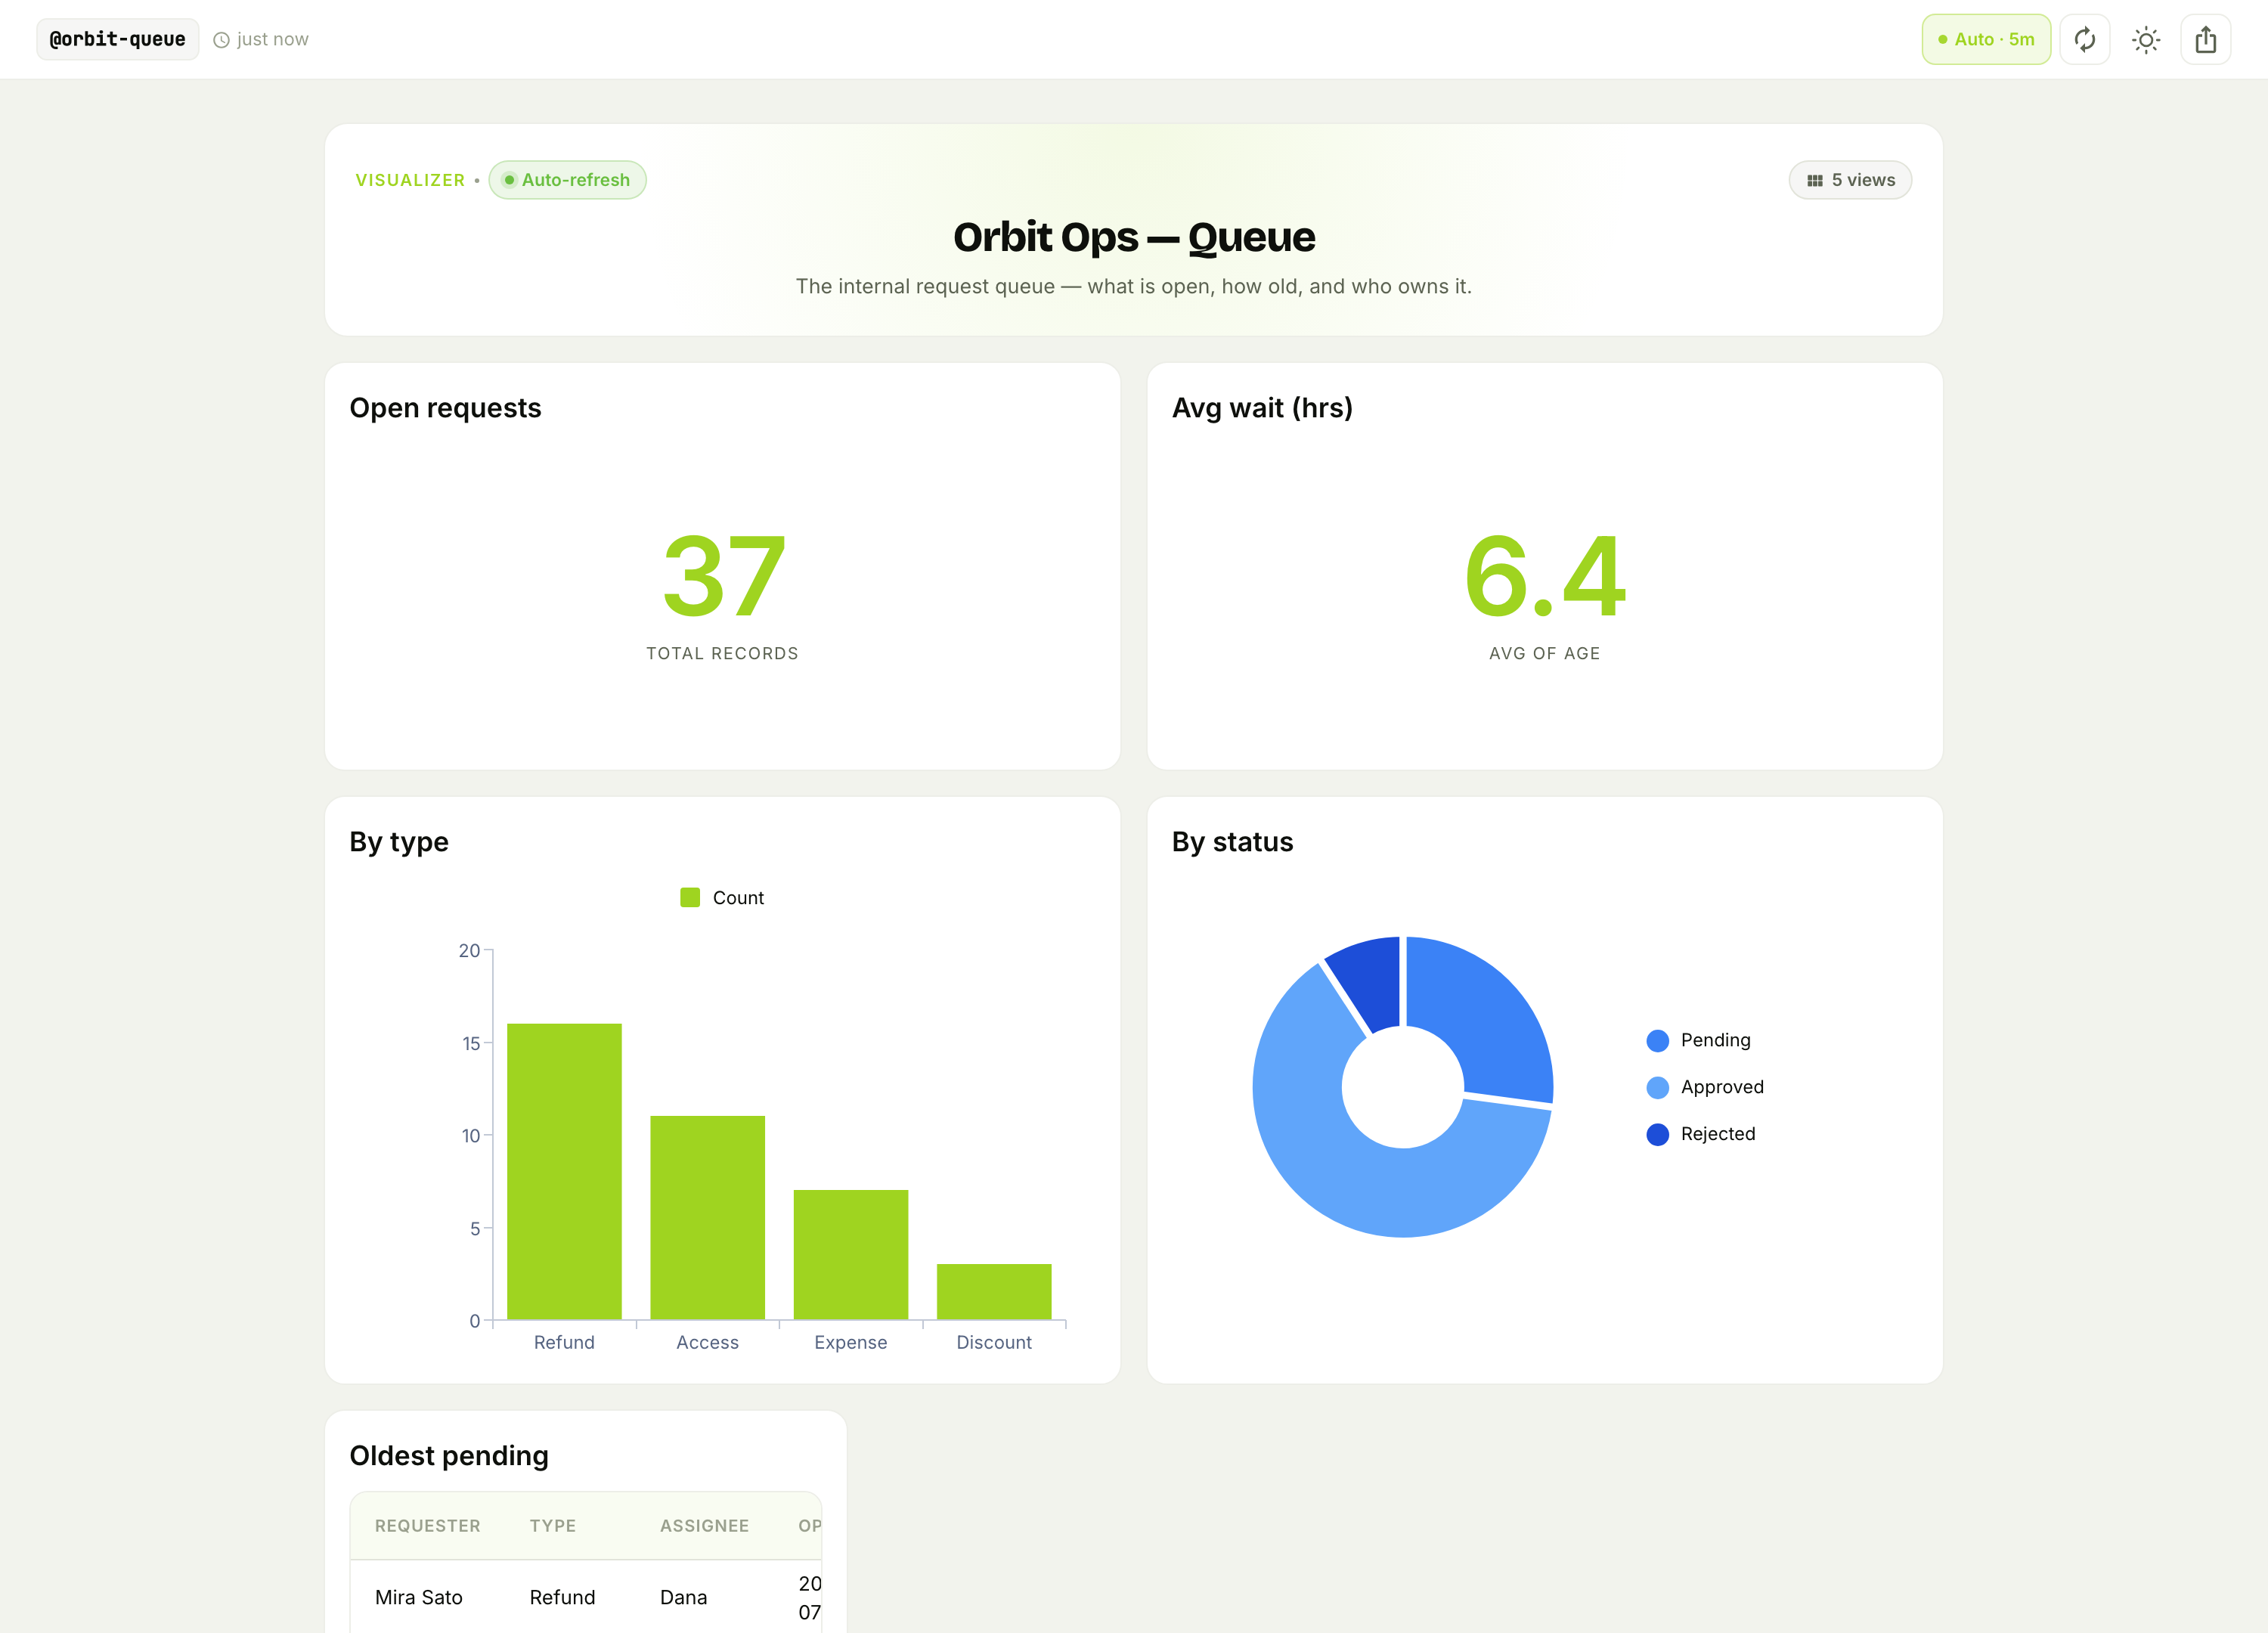This screenshot has width=2268, height=1633.
Task: Click the 'Refund' type cell in table
Action: tap(562, 1598)
